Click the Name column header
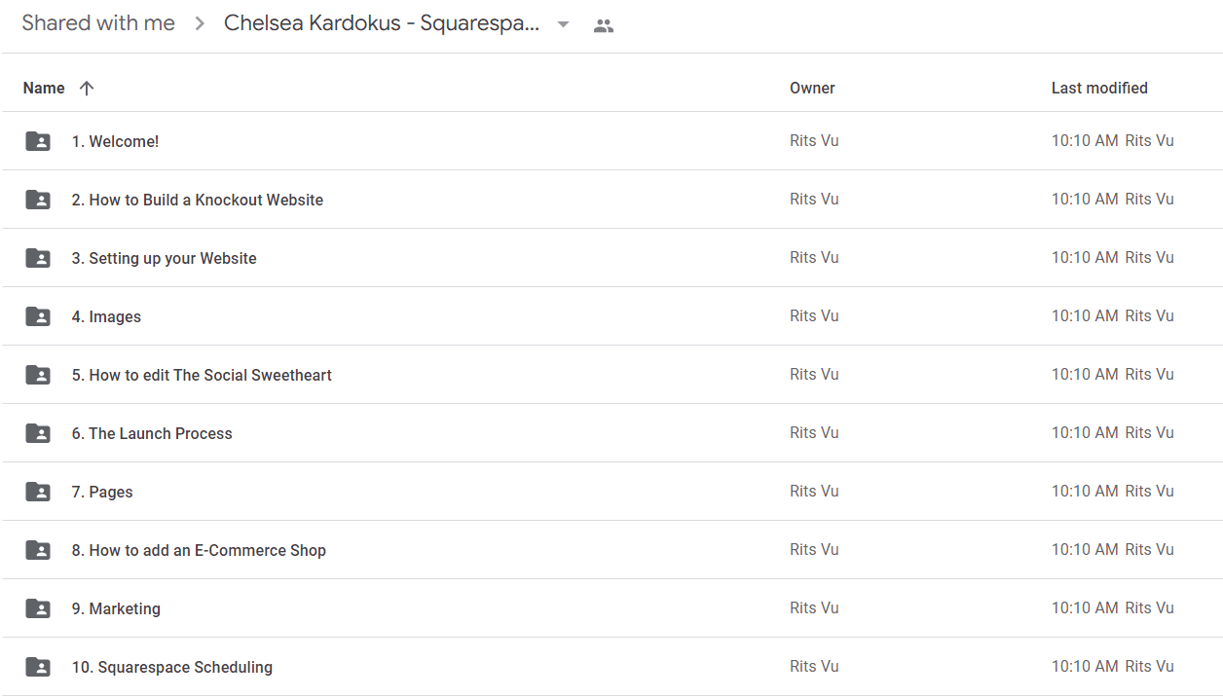 coord(44,88)
